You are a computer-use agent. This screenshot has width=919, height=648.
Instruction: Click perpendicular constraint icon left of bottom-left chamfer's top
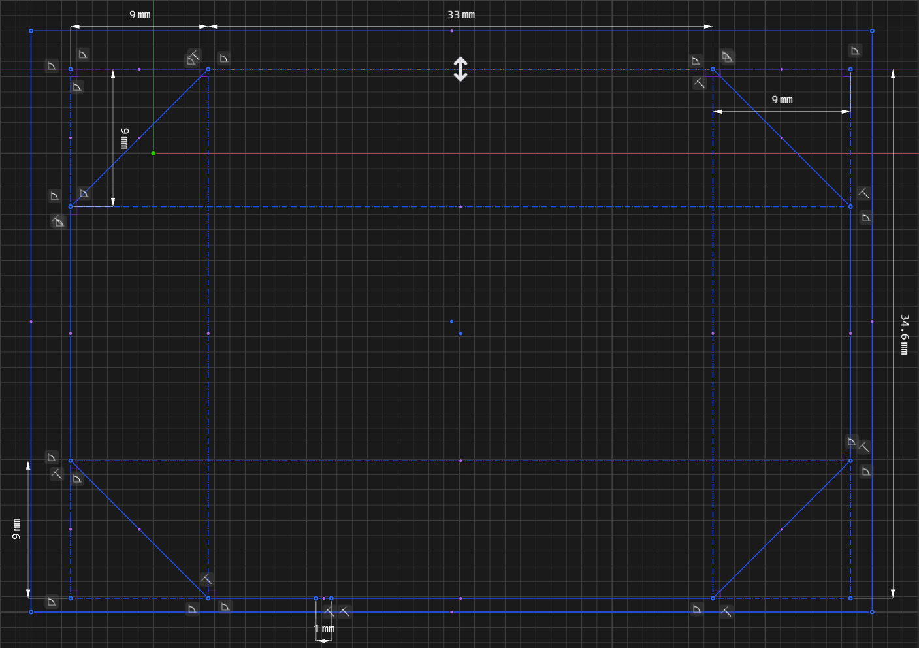57,474
